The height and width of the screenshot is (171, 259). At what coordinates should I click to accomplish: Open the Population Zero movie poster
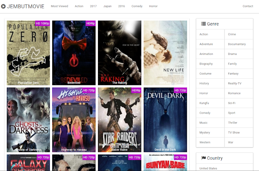[x=28, y=53]
